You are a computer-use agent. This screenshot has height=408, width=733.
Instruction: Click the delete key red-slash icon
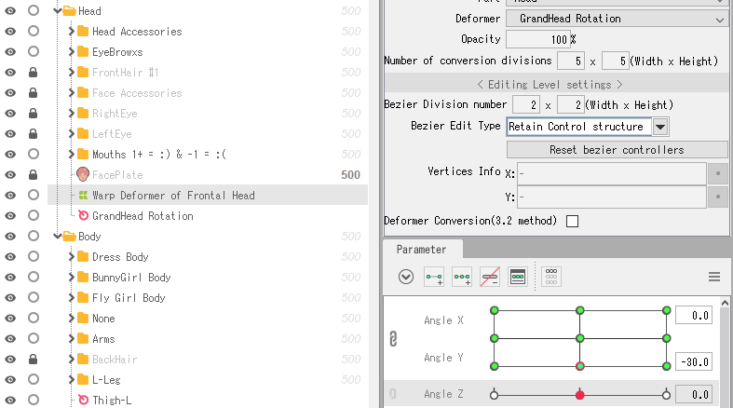tap(489, 277)
